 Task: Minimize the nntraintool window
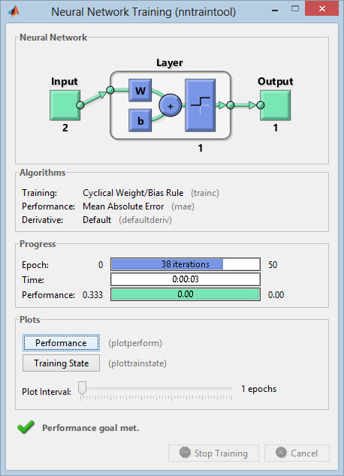(x=275, y=11)
